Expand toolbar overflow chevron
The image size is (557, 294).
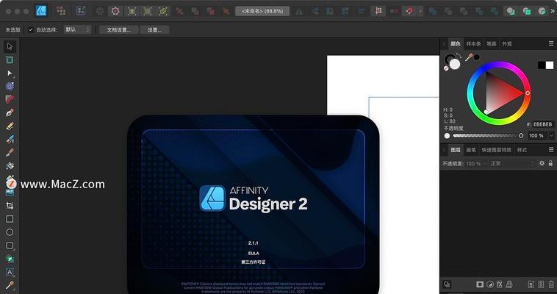pyautogui.click(x=553, y=11)
